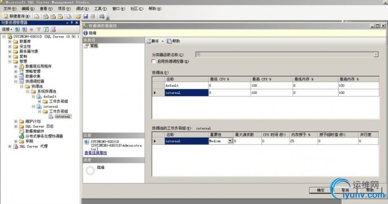Click the default row name cell in resource pools
This screenshot has height=204, width=388.
coord(187,85)
